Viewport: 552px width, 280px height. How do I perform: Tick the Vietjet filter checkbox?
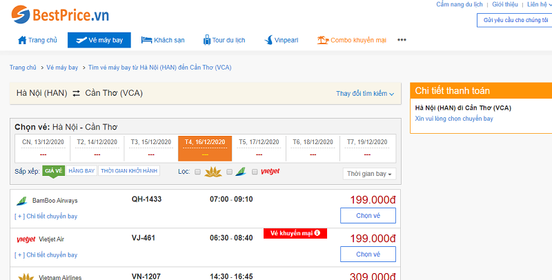point(255,172)
